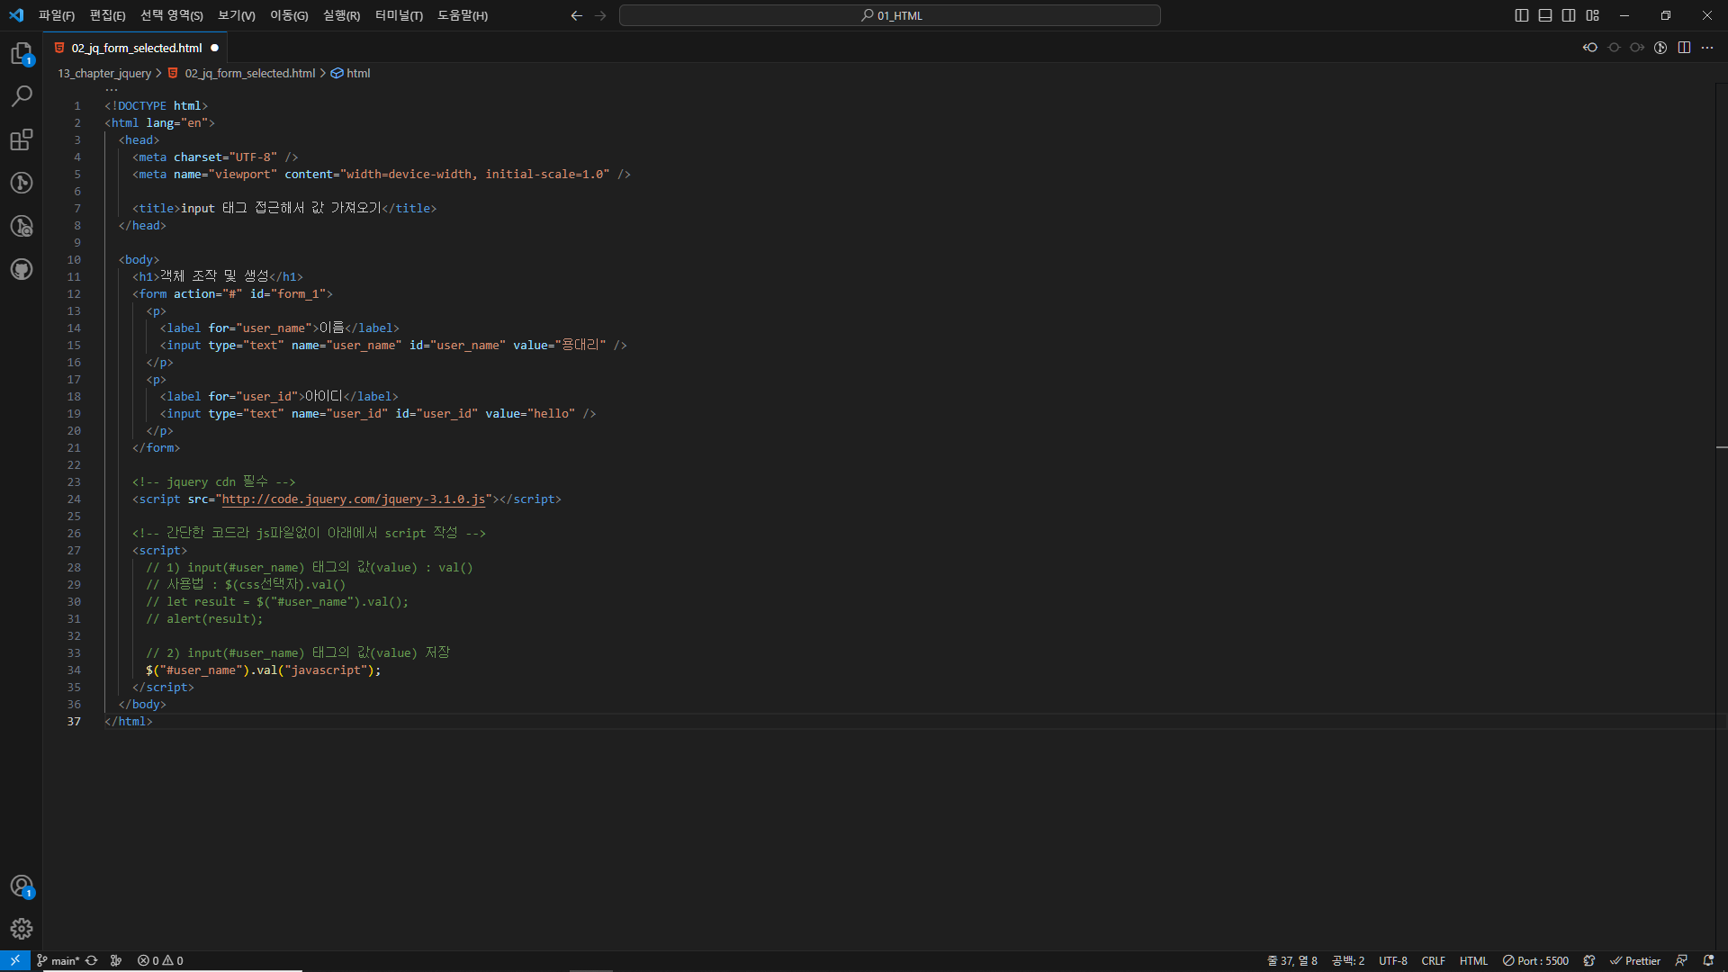
Task: Click the Port: 5500 Live Server button
Action: coord(1535,961)
